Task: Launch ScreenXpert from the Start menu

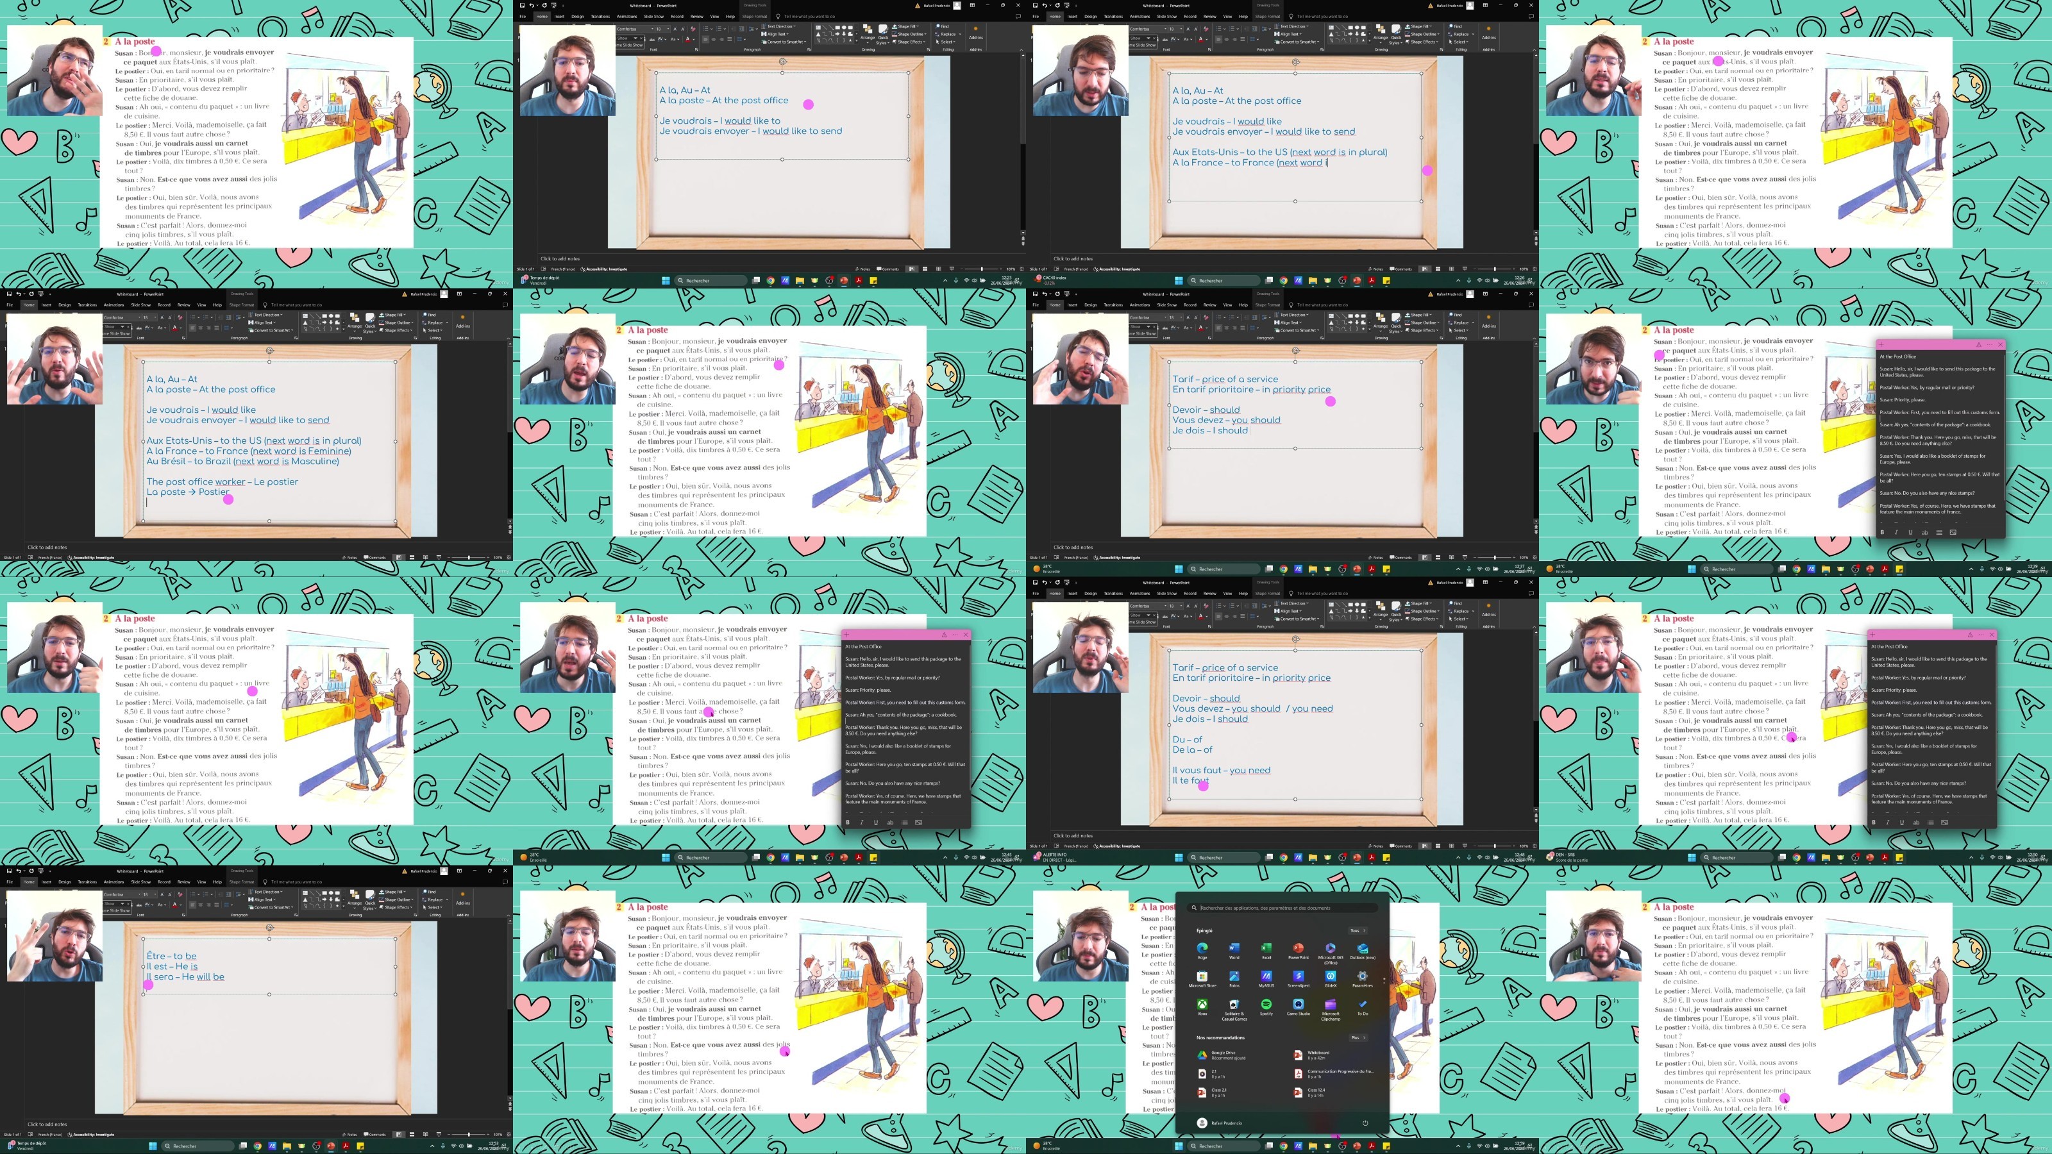Action: pyautogui.click(x=1299, y=979)
